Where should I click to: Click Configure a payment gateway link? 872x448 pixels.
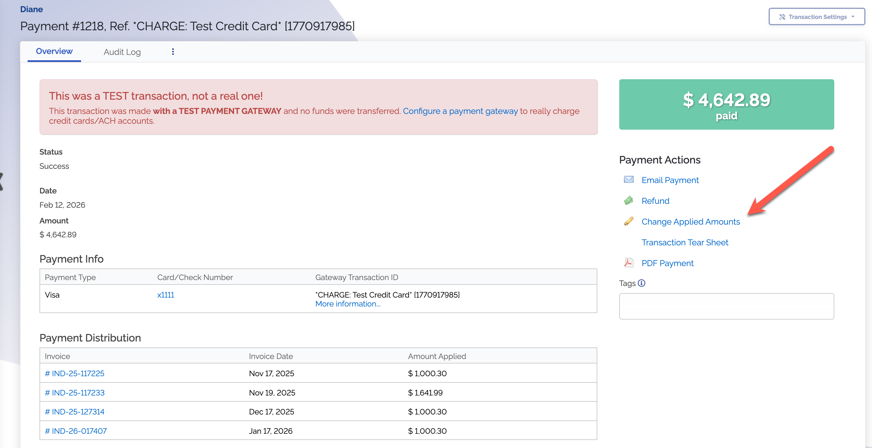pyautogui.click(x=460, y=111)
